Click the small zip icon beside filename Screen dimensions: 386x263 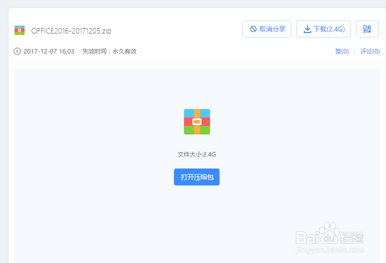[20, 30]
